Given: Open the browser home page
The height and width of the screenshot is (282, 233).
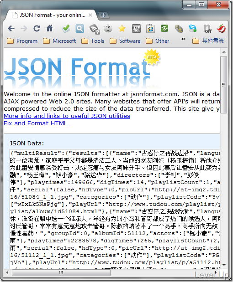Looking at the screenshot, I should 50,28.
